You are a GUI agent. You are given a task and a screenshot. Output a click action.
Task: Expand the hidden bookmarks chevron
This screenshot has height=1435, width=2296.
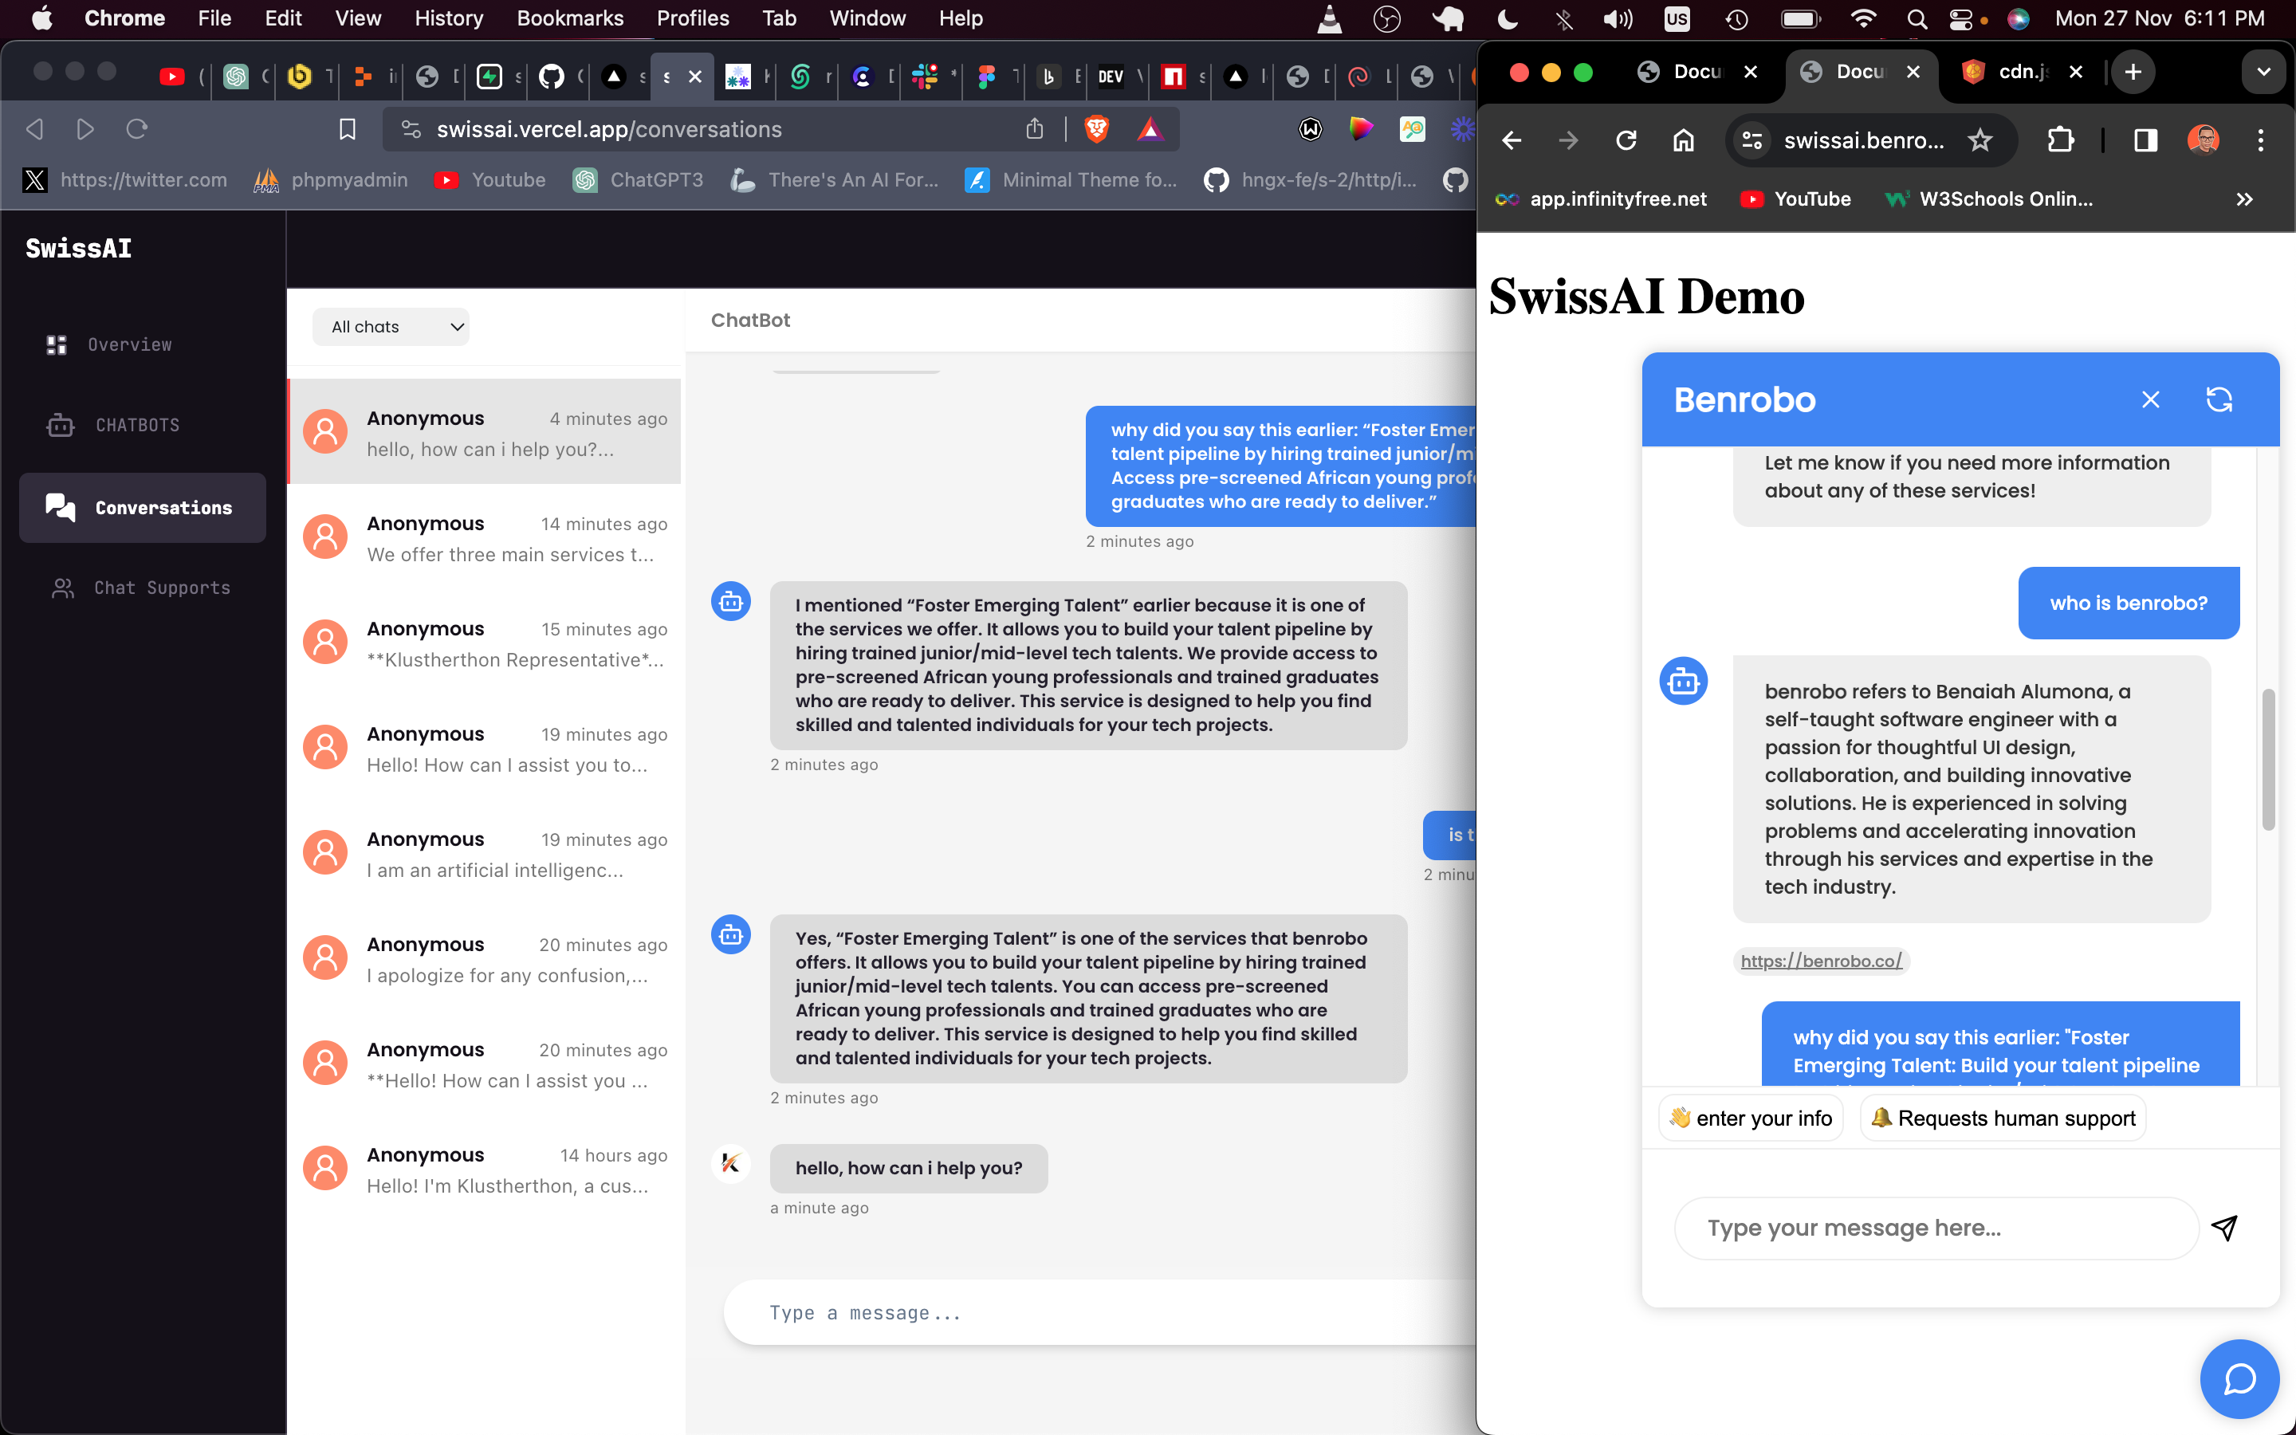pos(2244,199)
